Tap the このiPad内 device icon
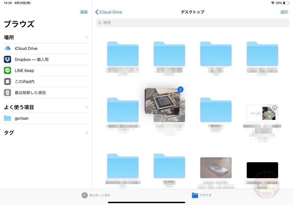Image resolution: width=293 pixels, height=205 pixels. click(x=7, y=81)
